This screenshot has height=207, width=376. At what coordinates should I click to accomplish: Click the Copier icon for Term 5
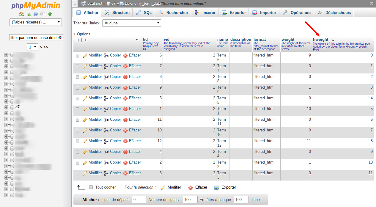pyautogui.click(x=107, y=98)
